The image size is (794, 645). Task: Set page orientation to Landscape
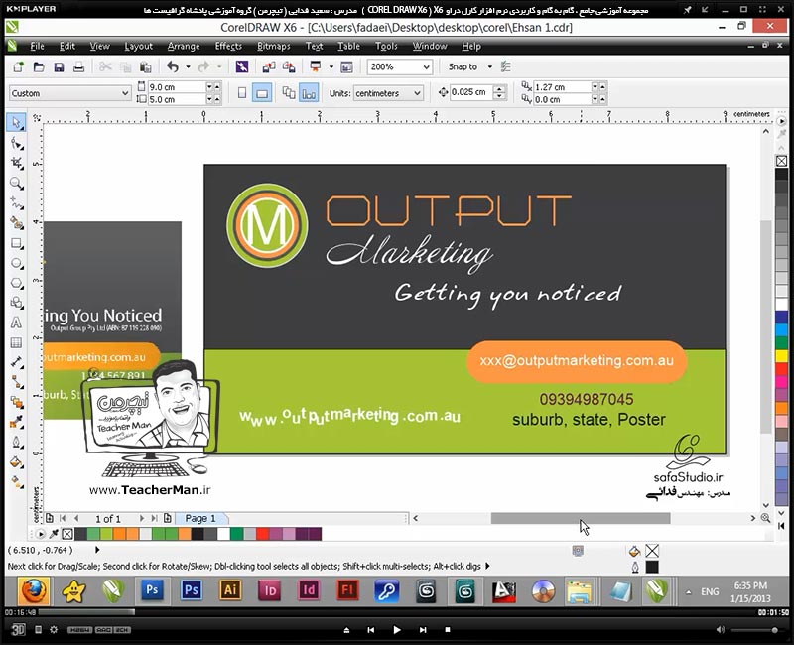262,93
